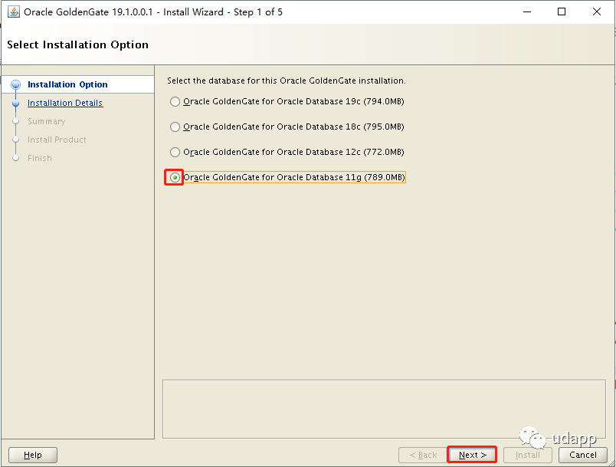Click the Installation Details step bullet icon

tap(15, 104)
